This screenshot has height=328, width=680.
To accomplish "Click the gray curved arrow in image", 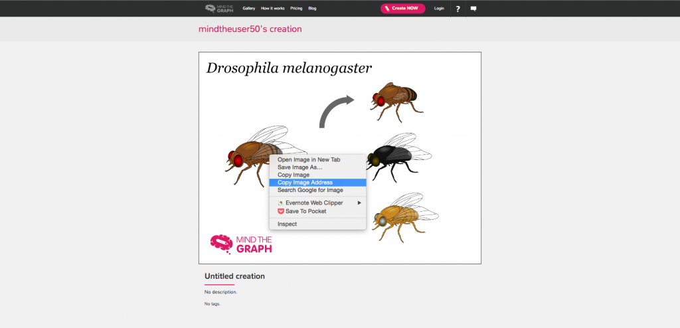I will 337,112.
